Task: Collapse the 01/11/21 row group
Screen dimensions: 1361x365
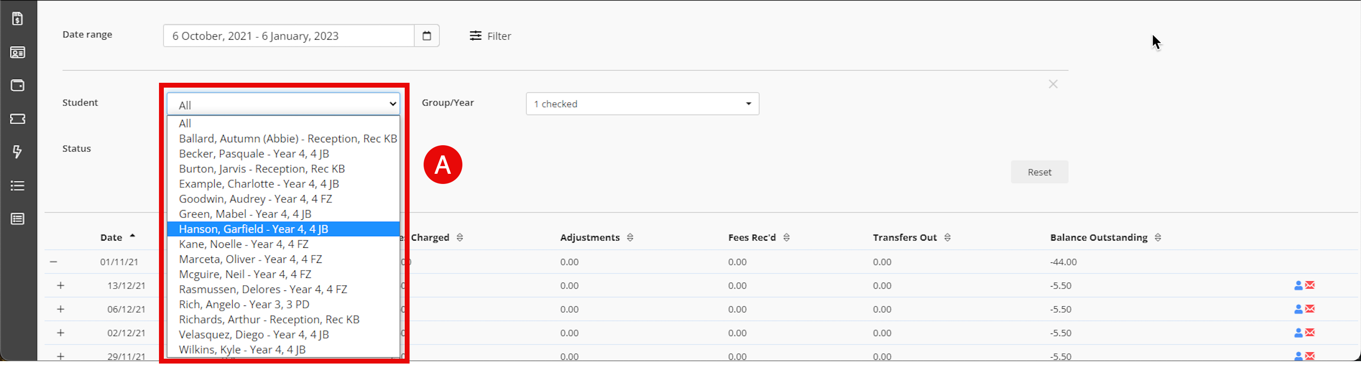Action: (53, 262)
